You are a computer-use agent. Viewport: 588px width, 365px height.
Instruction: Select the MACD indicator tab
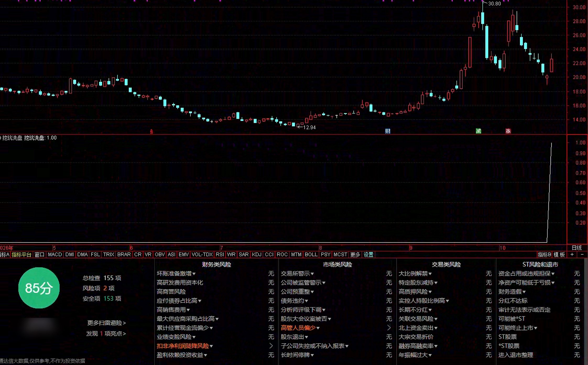pos(55,255)
